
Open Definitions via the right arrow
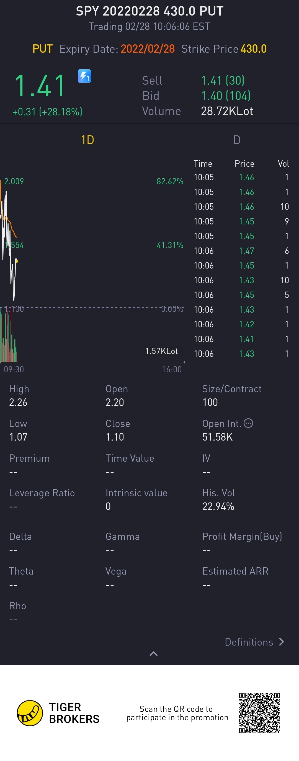pos(282,642)
